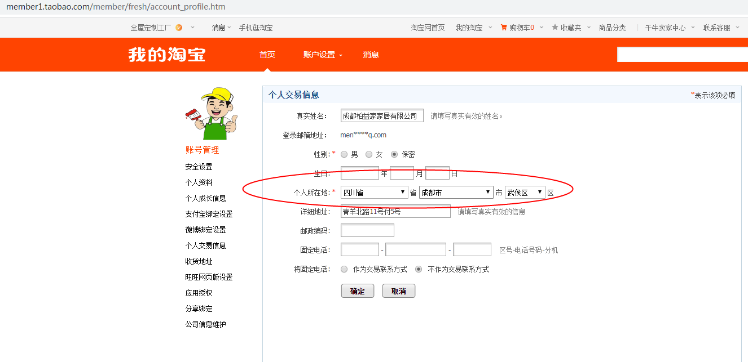Click the birthday day input field
The height and width of the screenshot is (362, 748).
coord(437,173)
